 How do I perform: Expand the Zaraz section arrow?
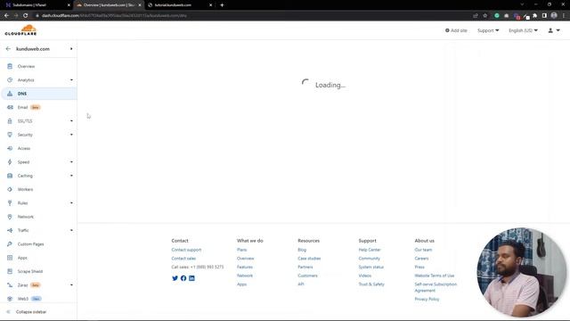point(71,285)
